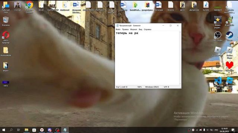The image size is (238, 133).
Task: Click the РУС language indicator in tray
Action: 216,130
